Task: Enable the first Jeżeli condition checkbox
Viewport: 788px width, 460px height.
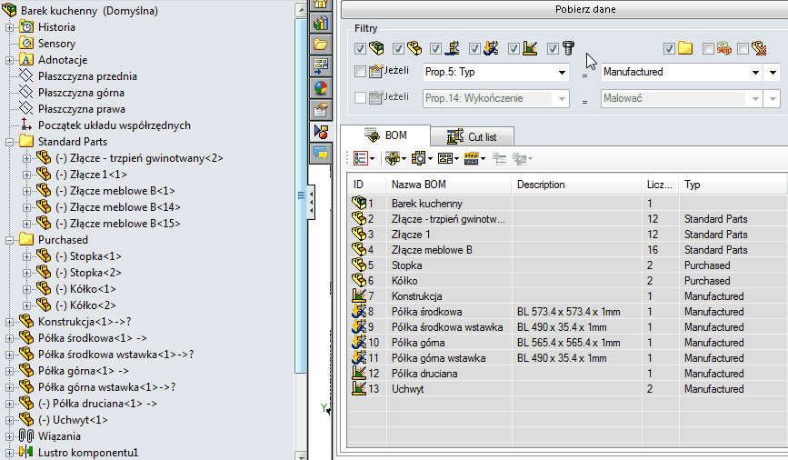Action: pyautogui.click(x=360, y=72)
